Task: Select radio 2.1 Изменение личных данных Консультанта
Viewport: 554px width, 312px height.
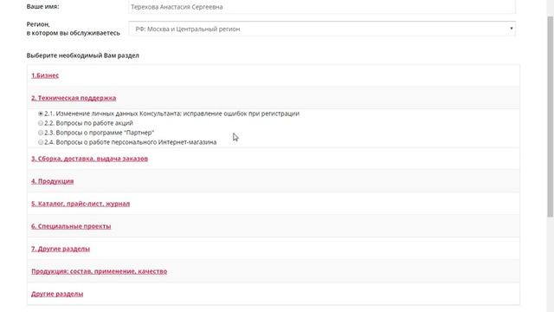Action: (x=41, y=114)
